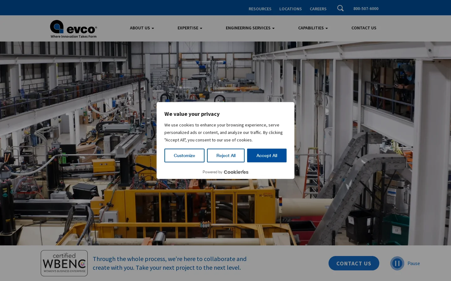Viewport: 451px width, 281px height.
Task: Open the CookieYes logo link
Action: pos(236,172)
